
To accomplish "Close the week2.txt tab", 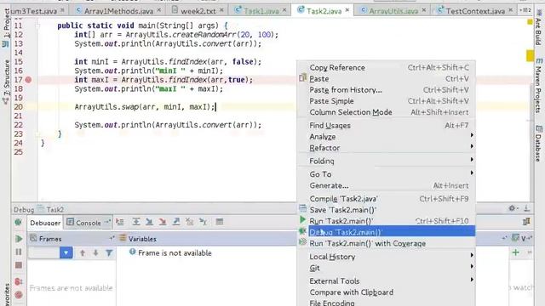I will coord(221,10).
